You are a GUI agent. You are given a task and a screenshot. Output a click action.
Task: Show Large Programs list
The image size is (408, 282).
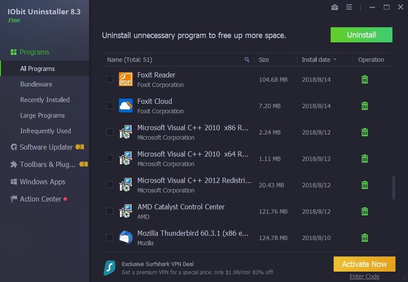tap(42, 115)
